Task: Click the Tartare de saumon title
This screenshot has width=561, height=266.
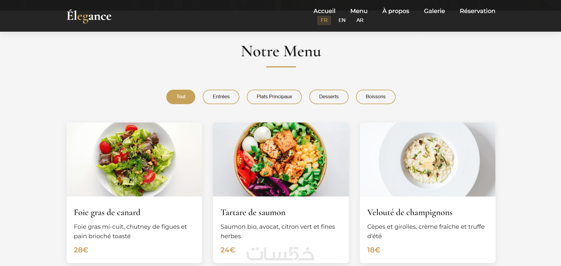Action: [x=253, y=212]
